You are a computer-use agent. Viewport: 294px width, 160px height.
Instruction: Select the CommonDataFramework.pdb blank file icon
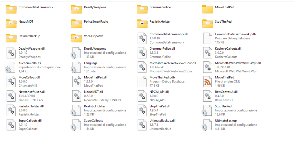pos(207,38)
